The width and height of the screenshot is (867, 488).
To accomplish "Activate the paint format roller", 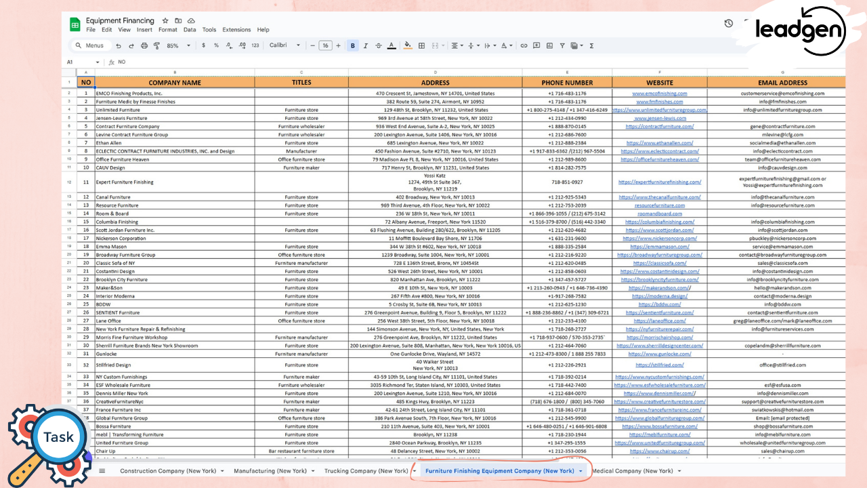I will tap(156, 46).
